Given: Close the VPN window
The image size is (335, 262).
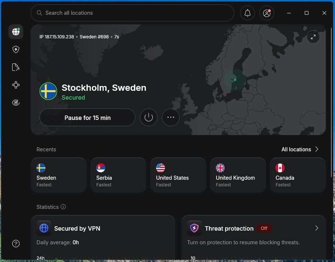Looking at the screenshot, I should [x=324, y=13].
